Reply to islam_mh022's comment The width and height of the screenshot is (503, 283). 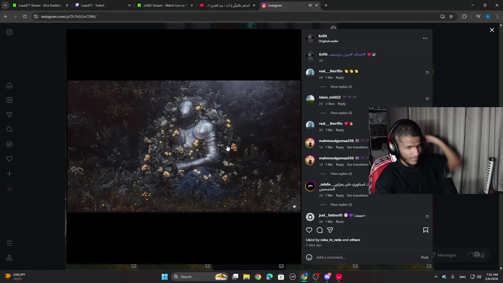point(342,104)
